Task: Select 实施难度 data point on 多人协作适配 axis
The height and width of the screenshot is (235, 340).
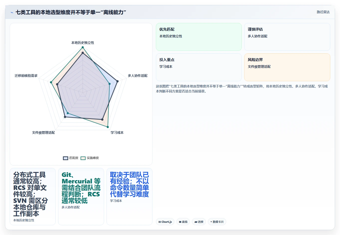Action: tap(110, 84)
